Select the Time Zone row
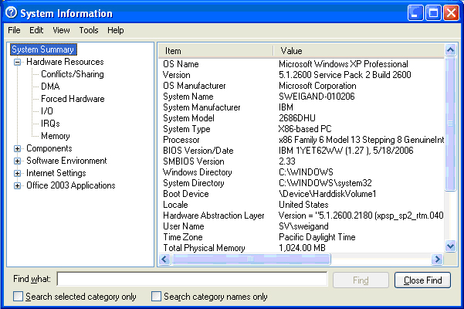464x309 pixels. coord(302,237)
